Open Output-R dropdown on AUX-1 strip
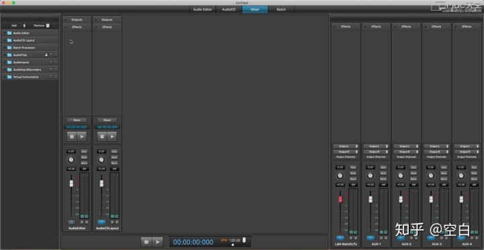 [376, 152]
